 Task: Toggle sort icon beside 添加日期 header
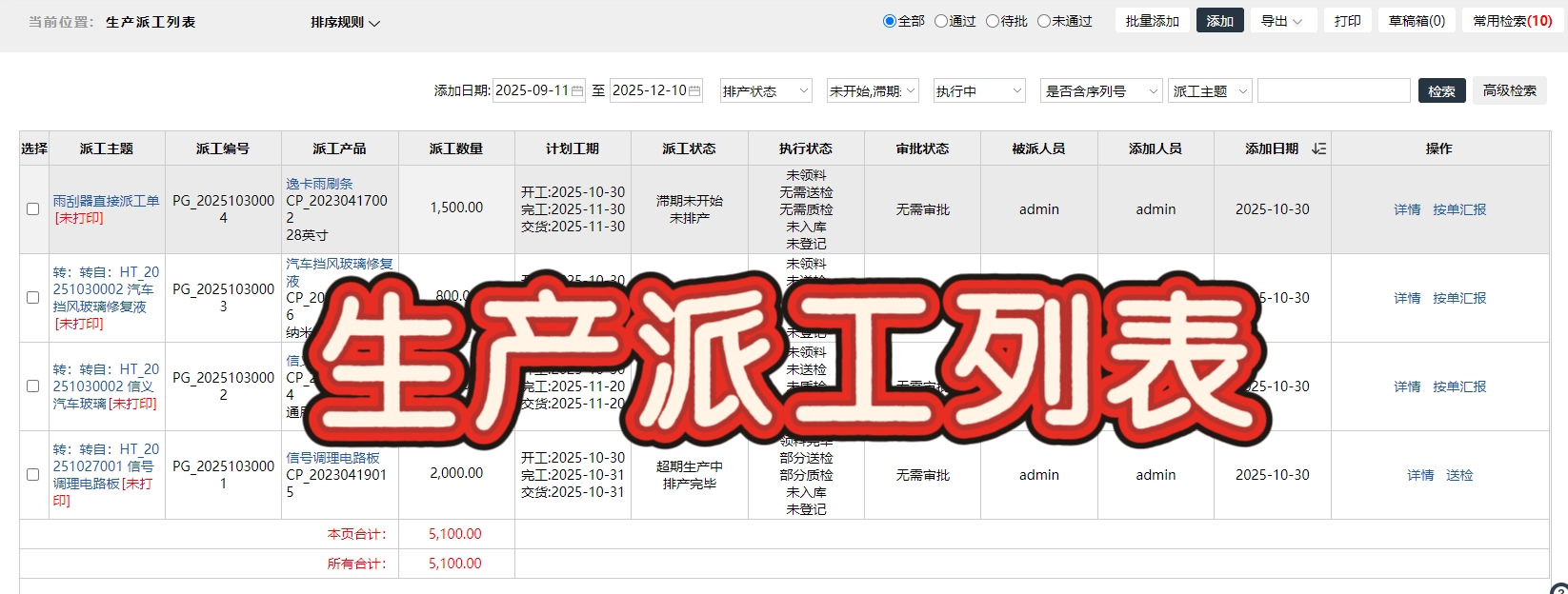(x=1318, y=148)
